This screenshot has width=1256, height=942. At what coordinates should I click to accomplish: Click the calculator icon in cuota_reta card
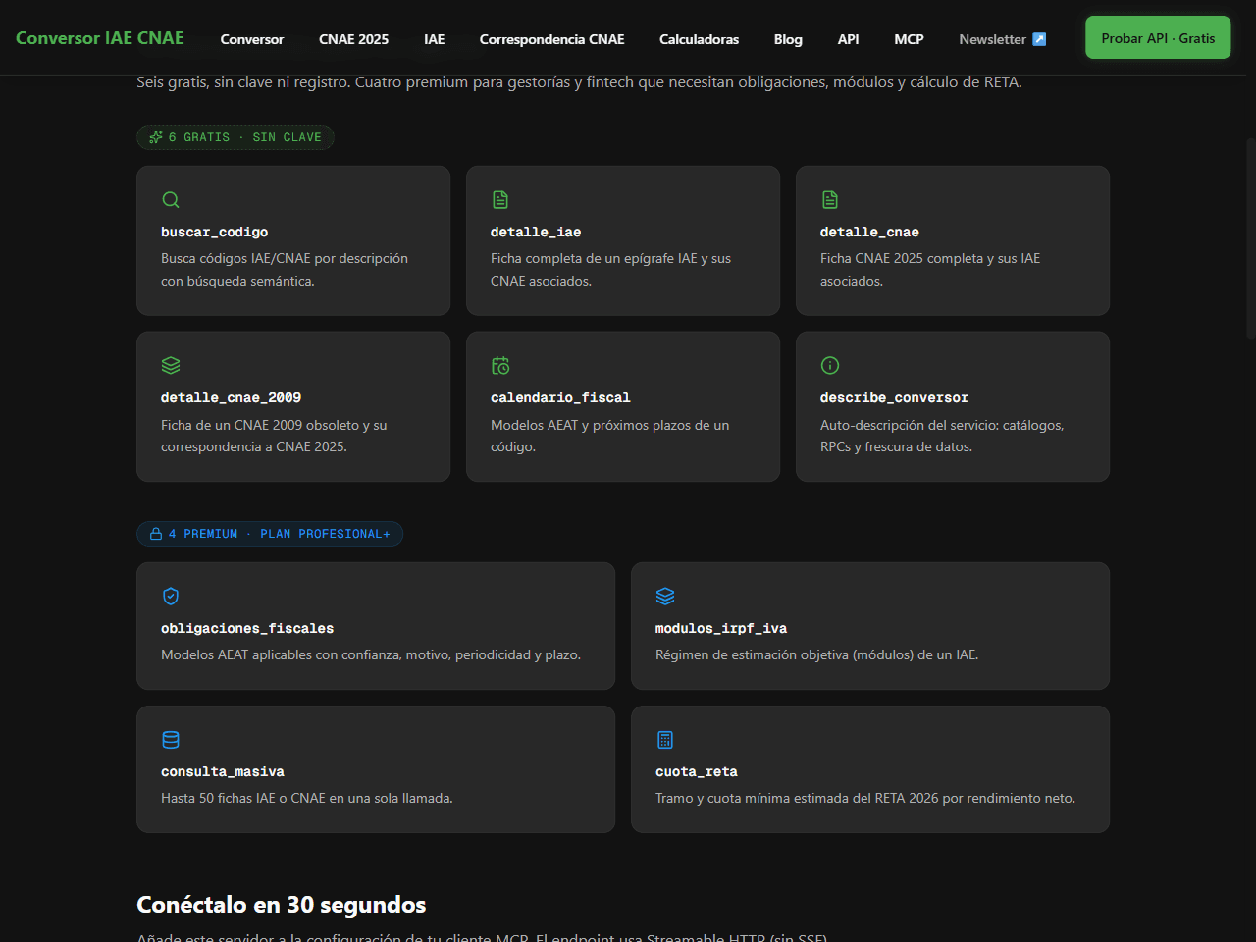665,740
